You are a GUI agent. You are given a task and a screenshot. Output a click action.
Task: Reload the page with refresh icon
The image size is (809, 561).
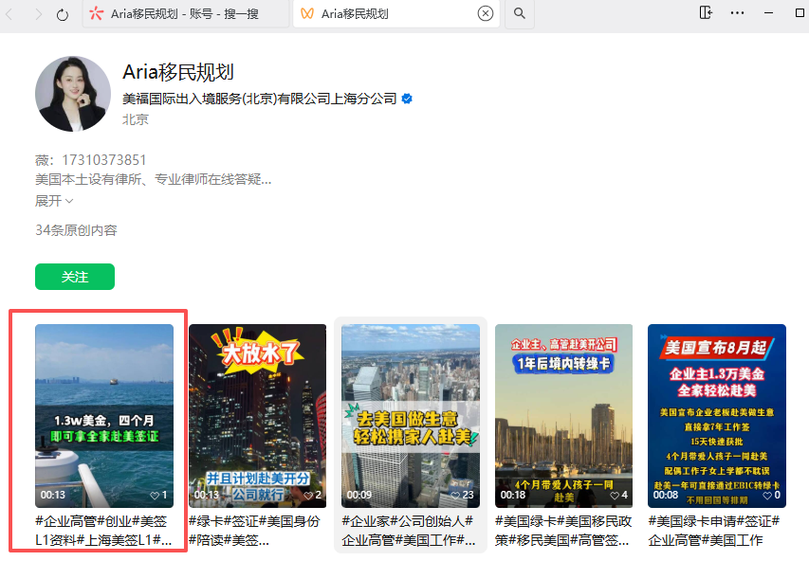click(63, 14)
